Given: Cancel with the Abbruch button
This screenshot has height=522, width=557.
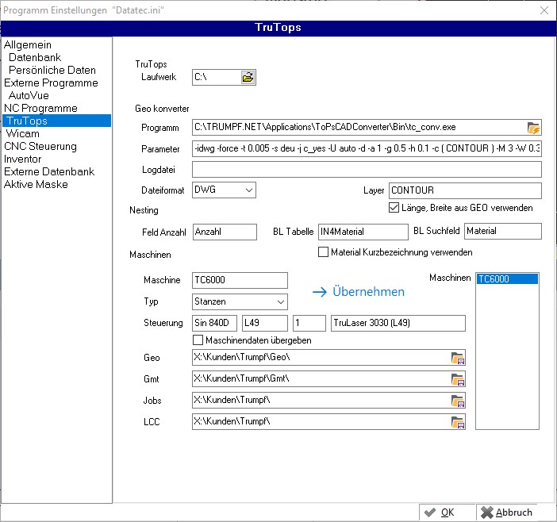Looking at the screenshot, I should pos(507,512).
